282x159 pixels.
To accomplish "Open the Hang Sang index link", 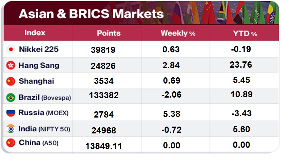I will point(39,65).
